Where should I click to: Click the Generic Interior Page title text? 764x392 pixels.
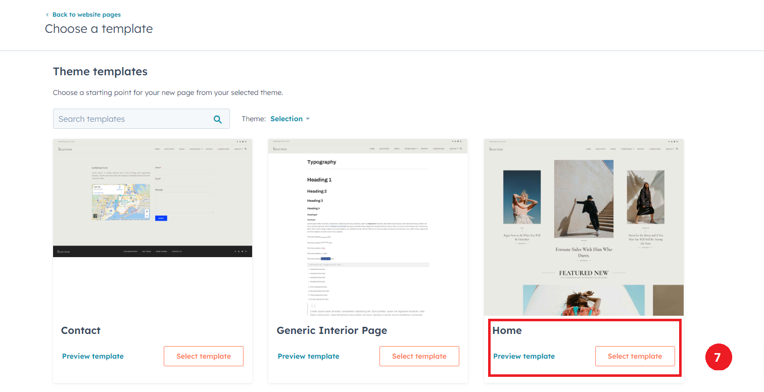[x=331, y=330]
